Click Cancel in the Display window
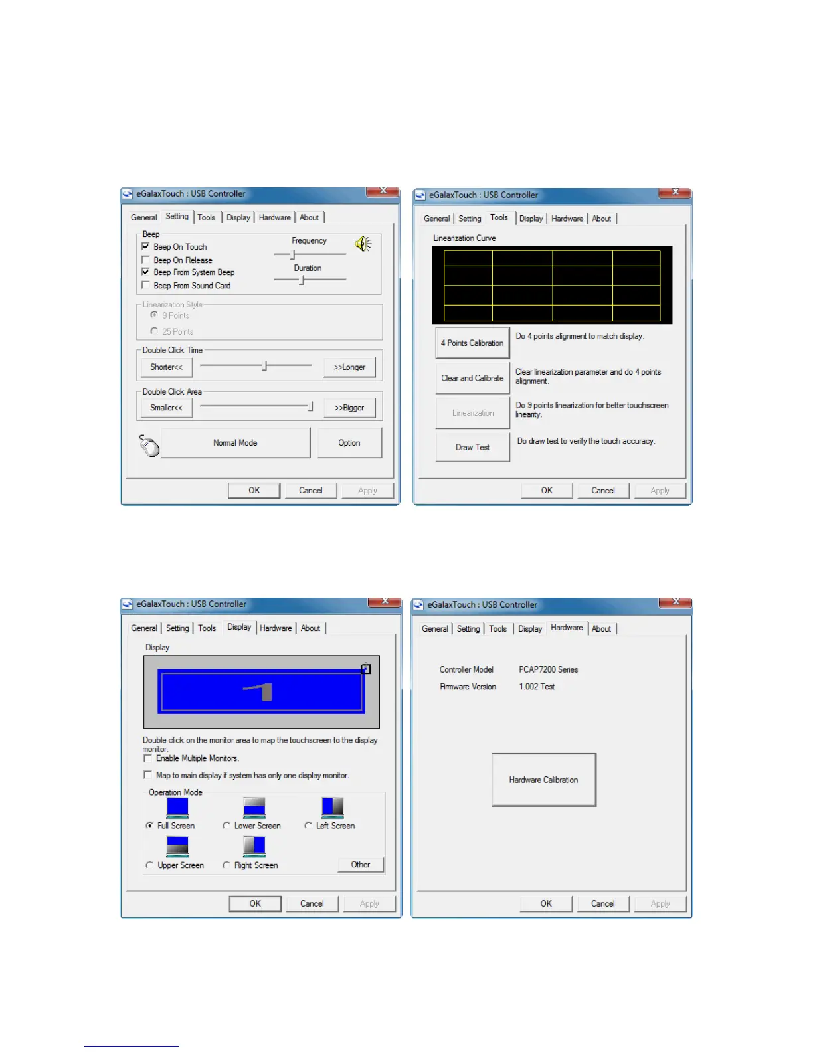 coord(312,904)
